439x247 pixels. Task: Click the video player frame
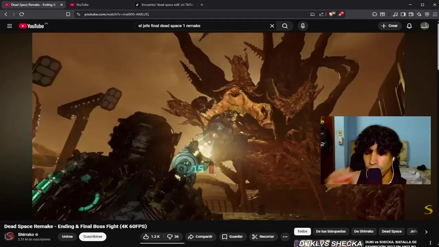(218, 126)
